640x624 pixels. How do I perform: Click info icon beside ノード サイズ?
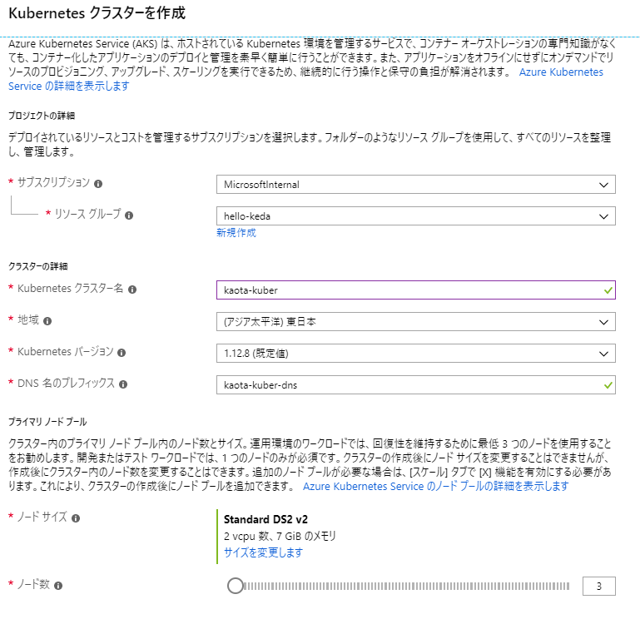point(76,518)
